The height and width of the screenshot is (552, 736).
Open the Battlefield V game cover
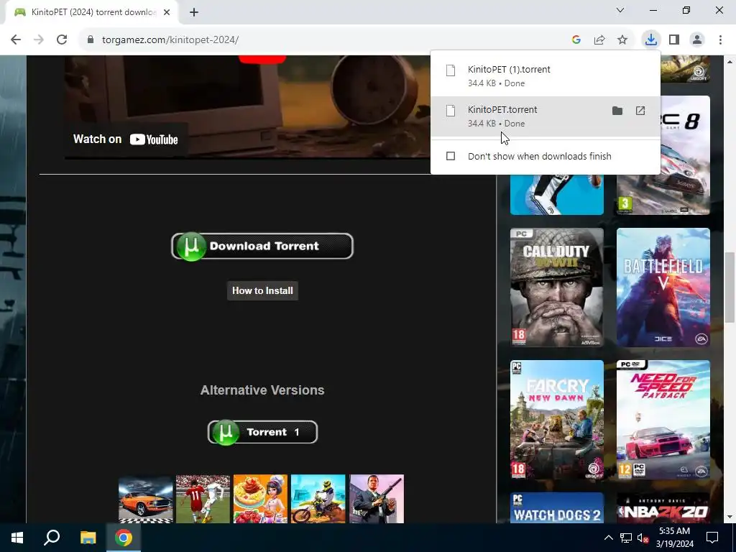pyautogui.click(x=663, y=287)
